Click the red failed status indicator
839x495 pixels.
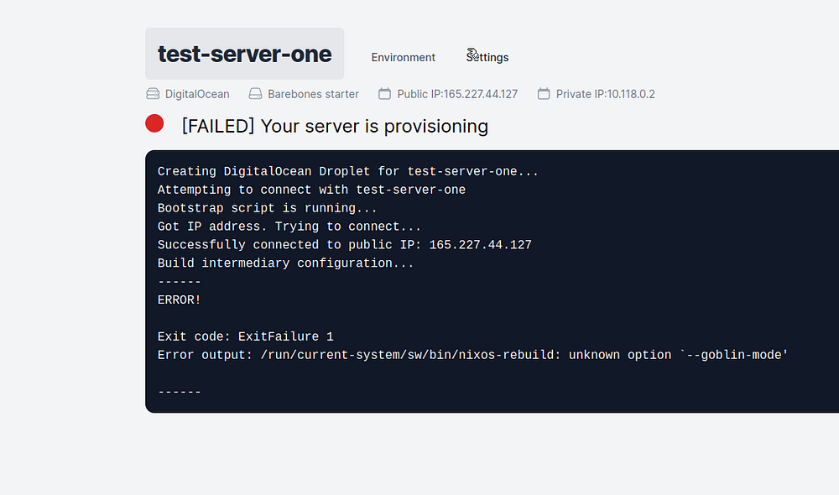tap(154, 124)
